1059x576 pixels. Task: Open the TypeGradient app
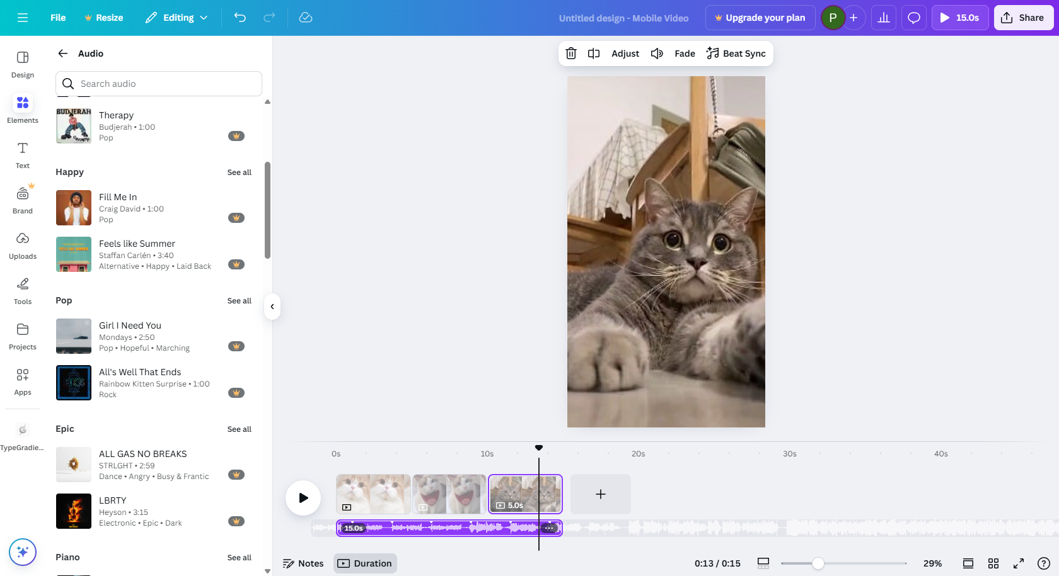coord(23,437)
